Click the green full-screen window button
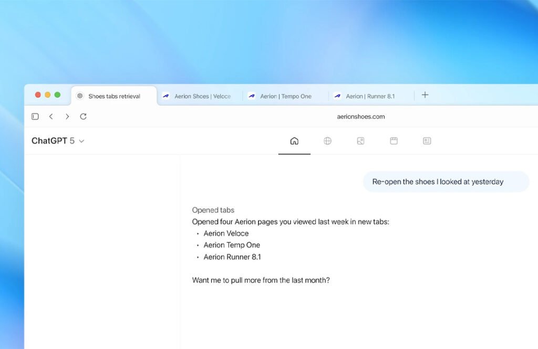This screenshot has width=538, height=349. (57, 95)
